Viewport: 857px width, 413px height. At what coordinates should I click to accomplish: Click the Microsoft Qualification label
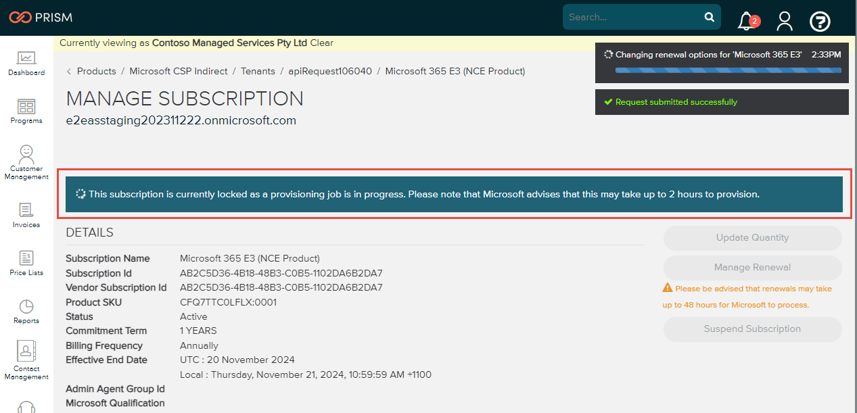[115, 404]
